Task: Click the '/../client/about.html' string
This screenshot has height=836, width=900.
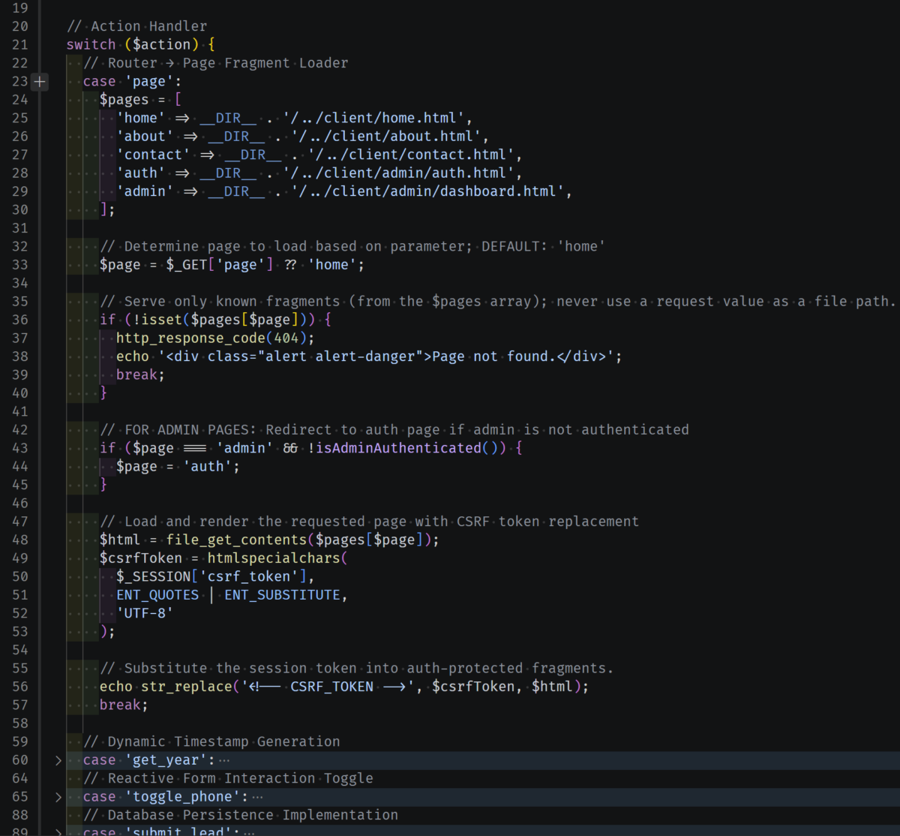Action: point(385,137)
